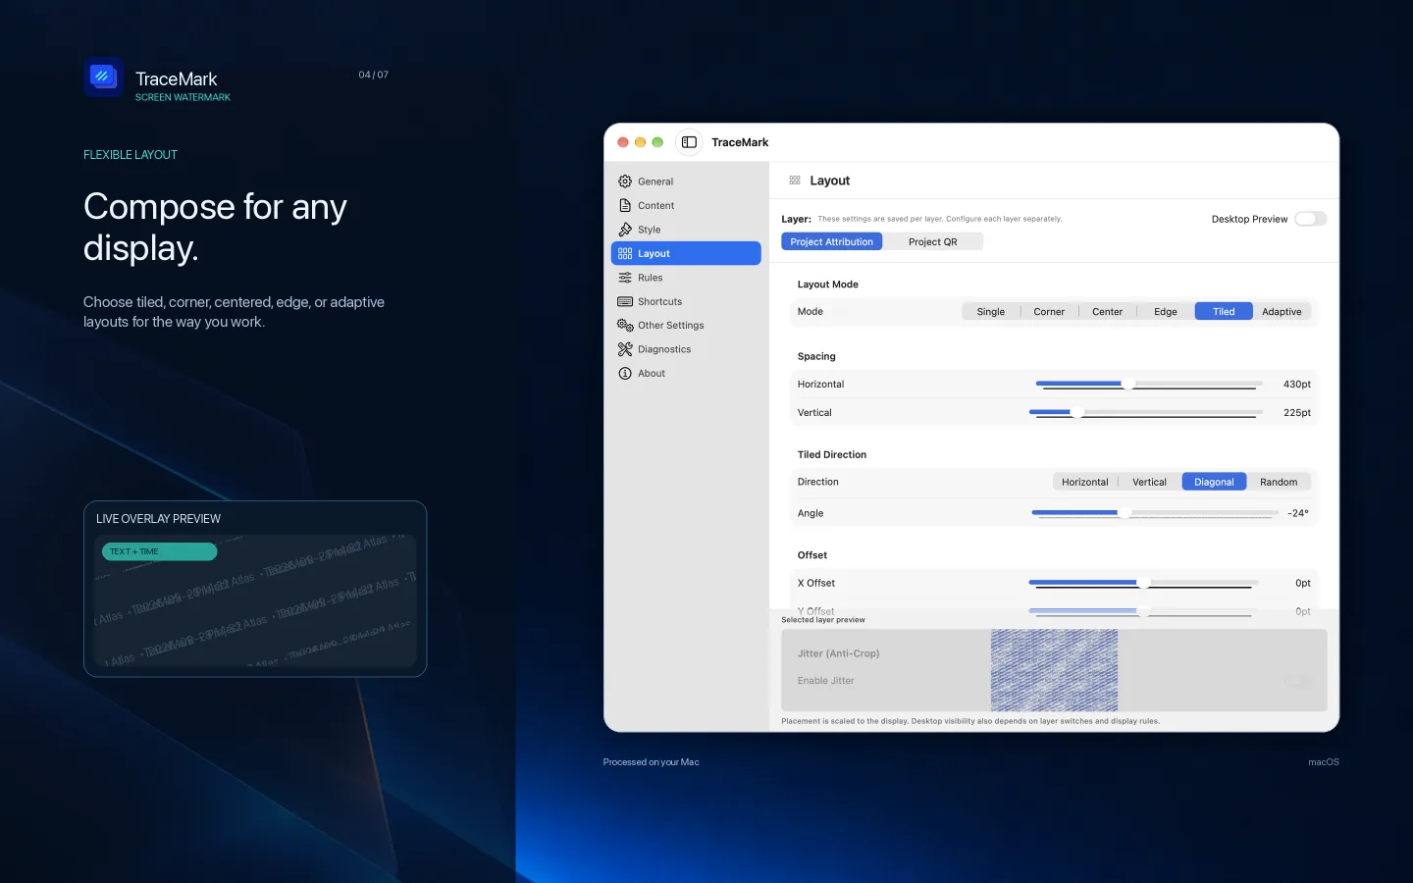Click the About info icon
Screen dimensions: 1413x883
point(625,373)
